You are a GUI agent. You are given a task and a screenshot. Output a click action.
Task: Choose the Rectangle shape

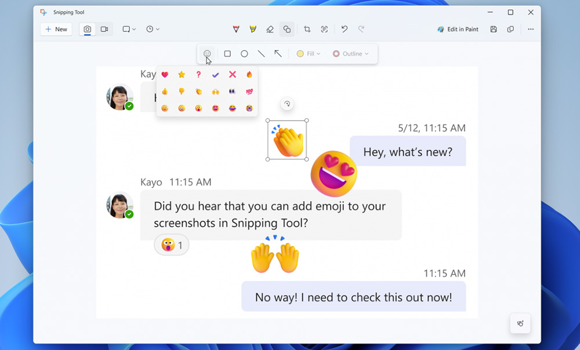click(x=227, y=54)
